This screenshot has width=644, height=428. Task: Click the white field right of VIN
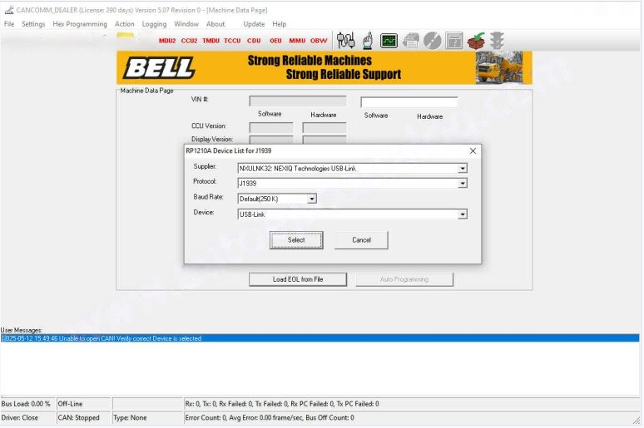[x=409, y=101]
